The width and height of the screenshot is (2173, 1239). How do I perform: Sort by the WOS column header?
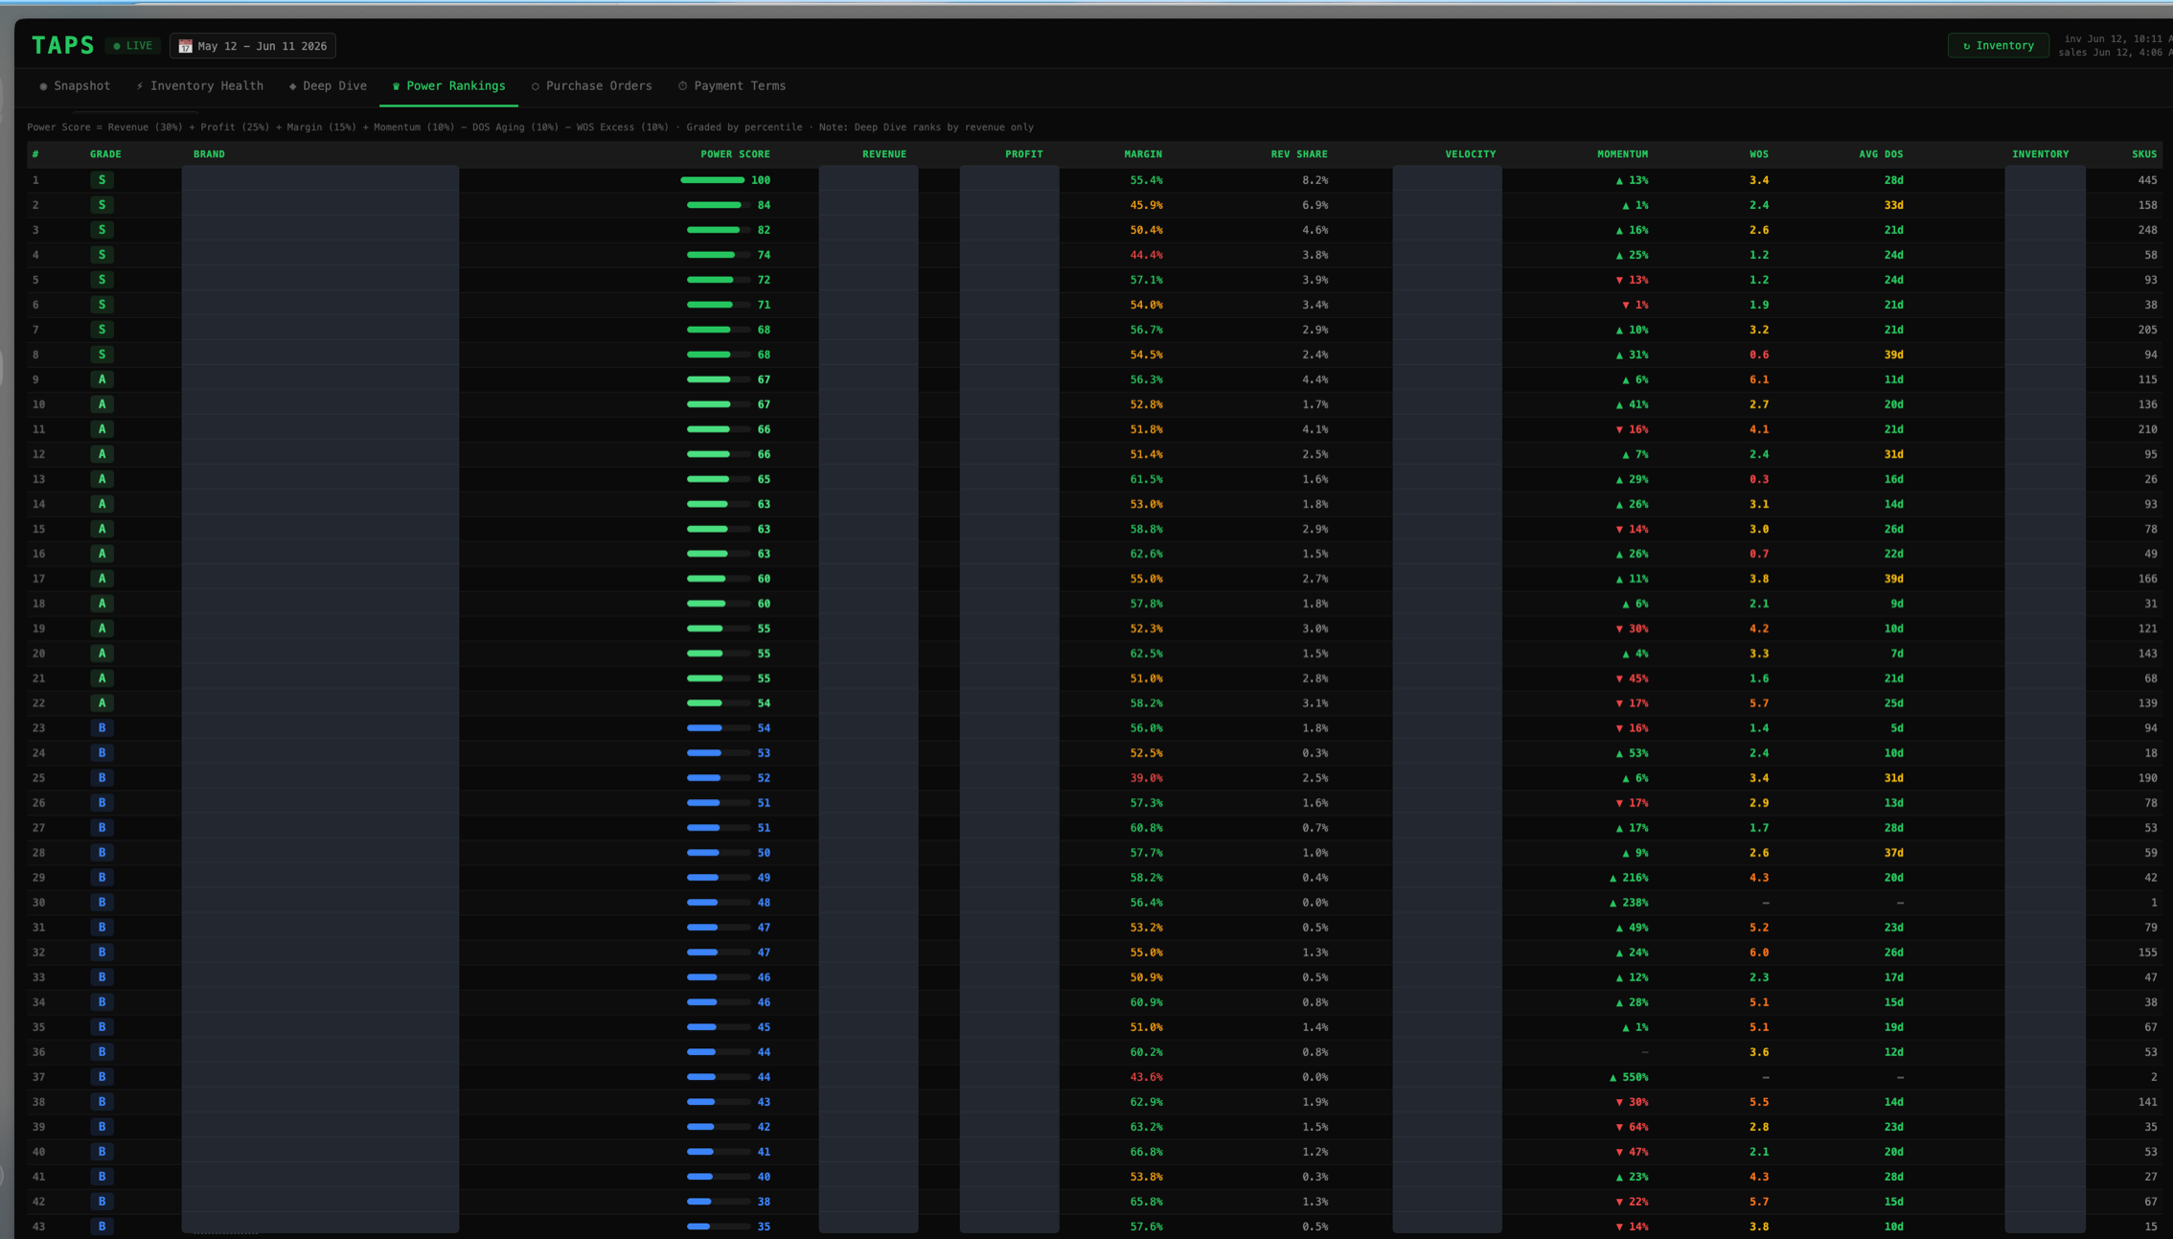click(x=1759, y=154)
